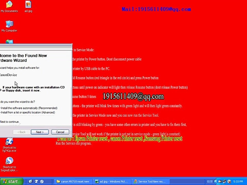Click the rightmost system tray icon

(229, 181)
